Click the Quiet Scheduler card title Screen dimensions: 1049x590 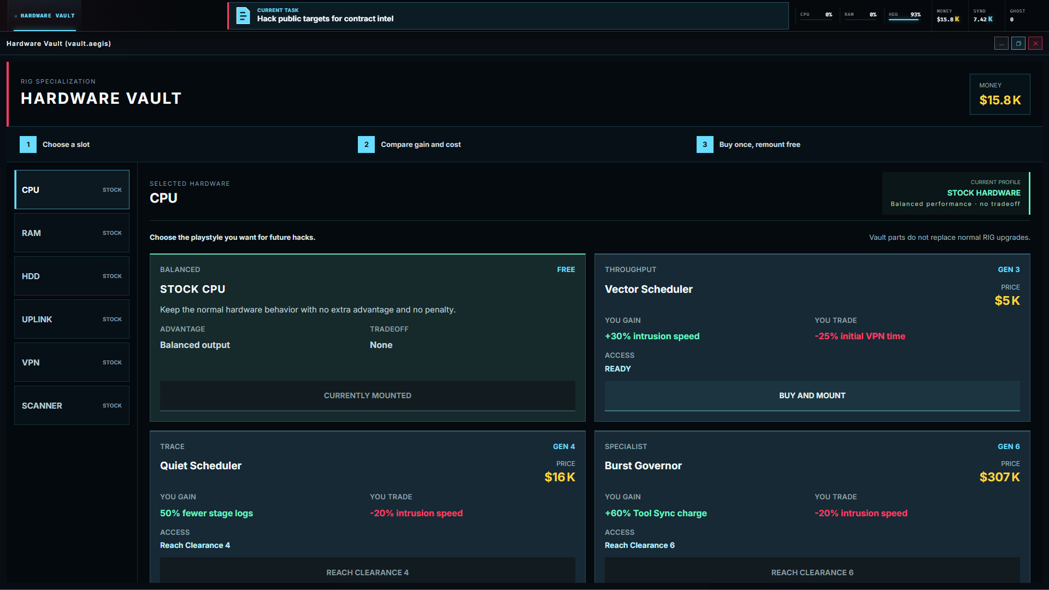coord(201,465)
